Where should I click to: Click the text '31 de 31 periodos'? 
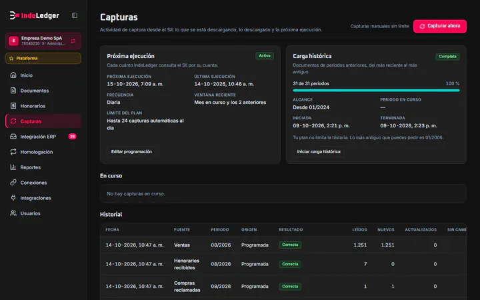tap(311, 83)
